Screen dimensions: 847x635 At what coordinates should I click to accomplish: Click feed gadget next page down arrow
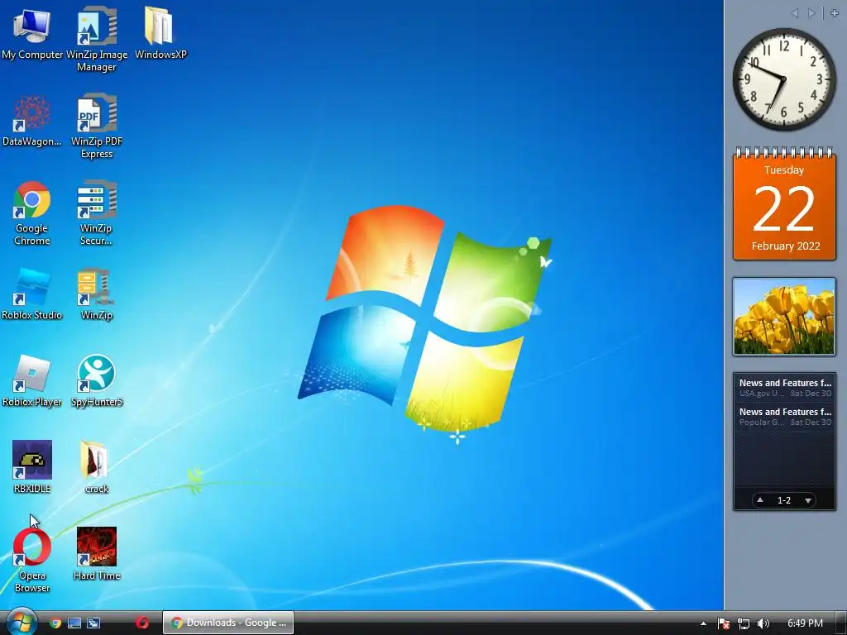[x=807, y=500]
